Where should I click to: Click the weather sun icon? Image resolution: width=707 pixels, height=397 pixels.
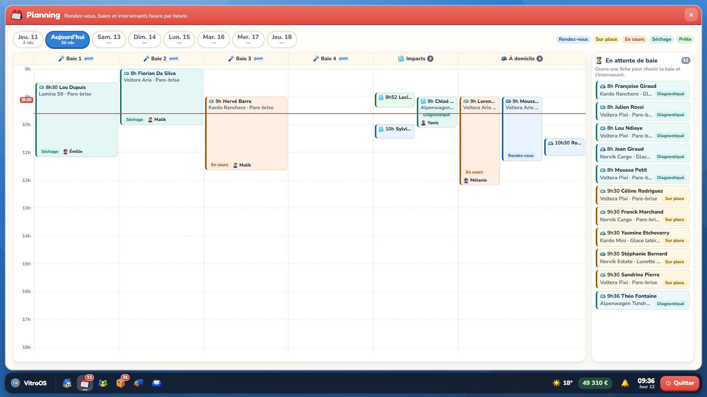coord(556,383)
